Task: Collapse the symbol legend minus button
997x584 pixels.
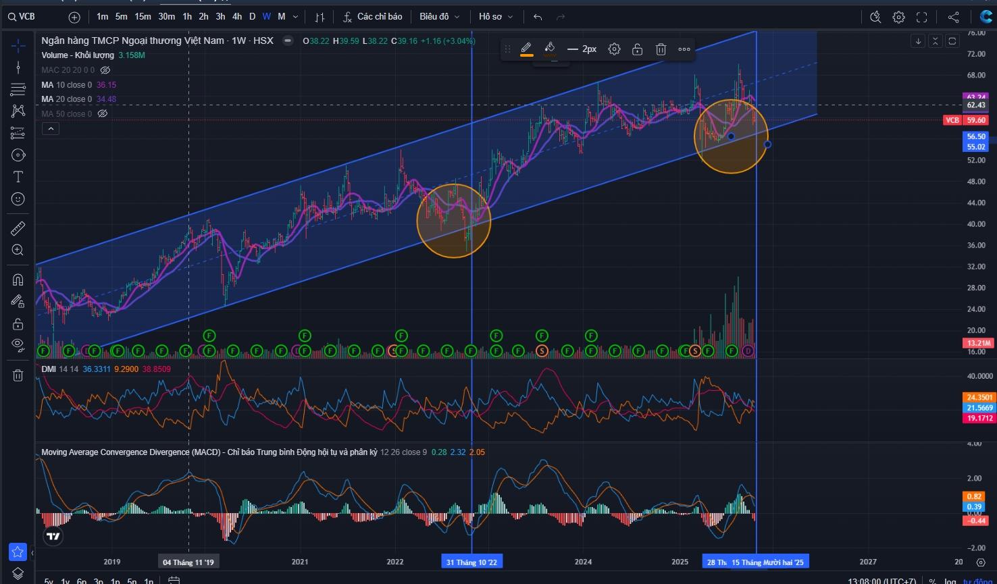Action: coord(288,41)
